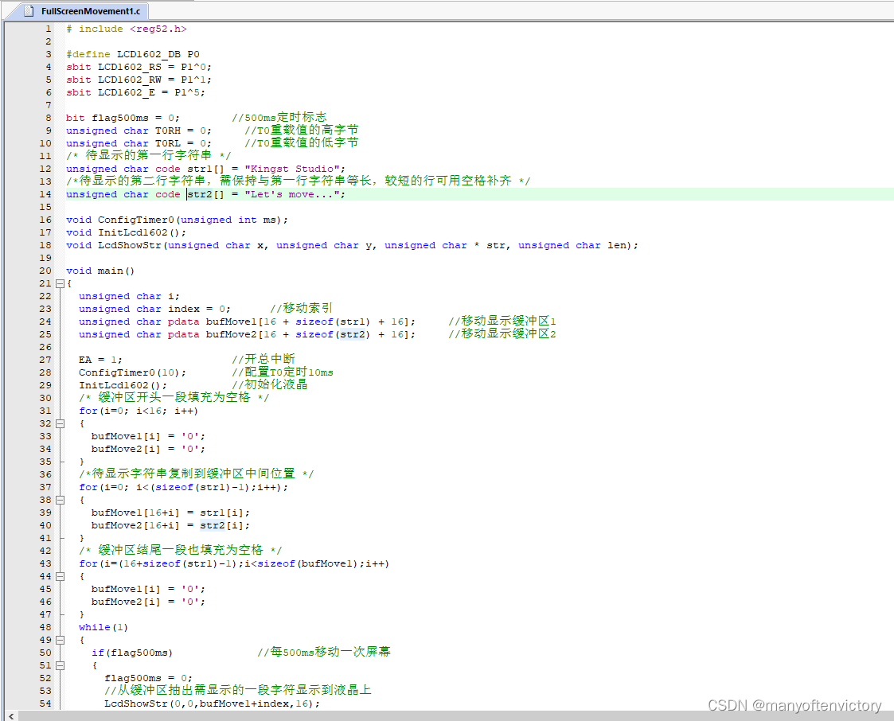Click the 'T0RH = 0;' declaration

[x=183, y=131]
